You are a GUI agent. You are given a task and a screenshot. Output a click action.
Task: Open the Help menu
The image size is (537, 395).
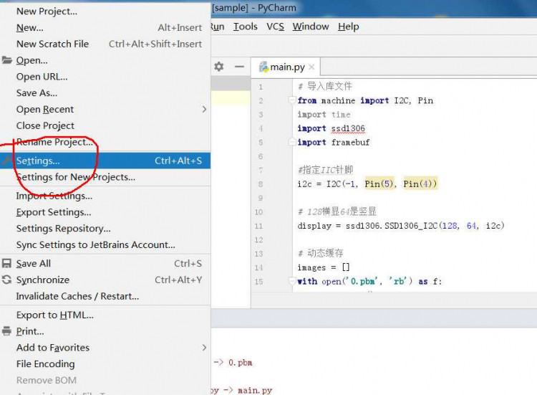tap(348, 27)
